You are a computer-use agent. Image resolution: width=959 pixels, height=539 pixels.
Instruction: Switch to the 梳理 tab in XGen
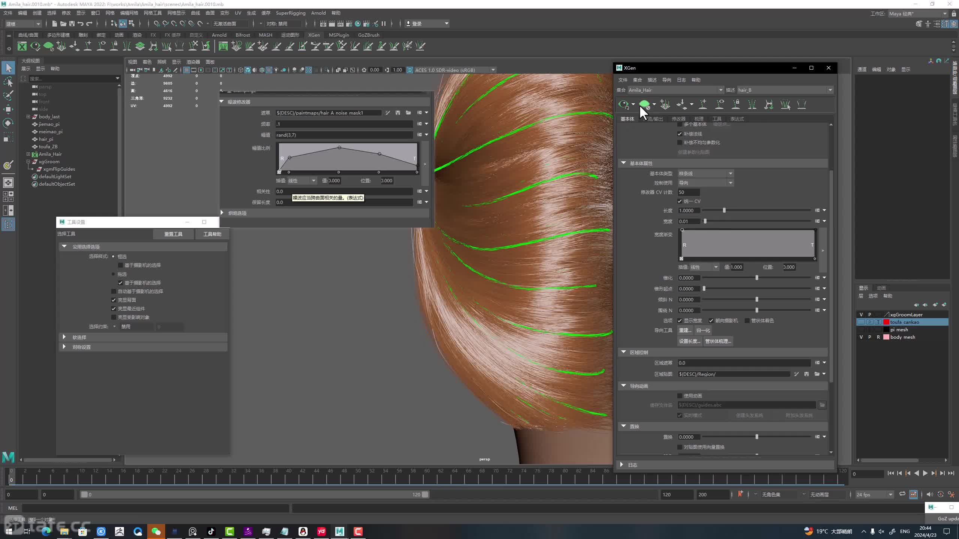(x=699, y=119)
